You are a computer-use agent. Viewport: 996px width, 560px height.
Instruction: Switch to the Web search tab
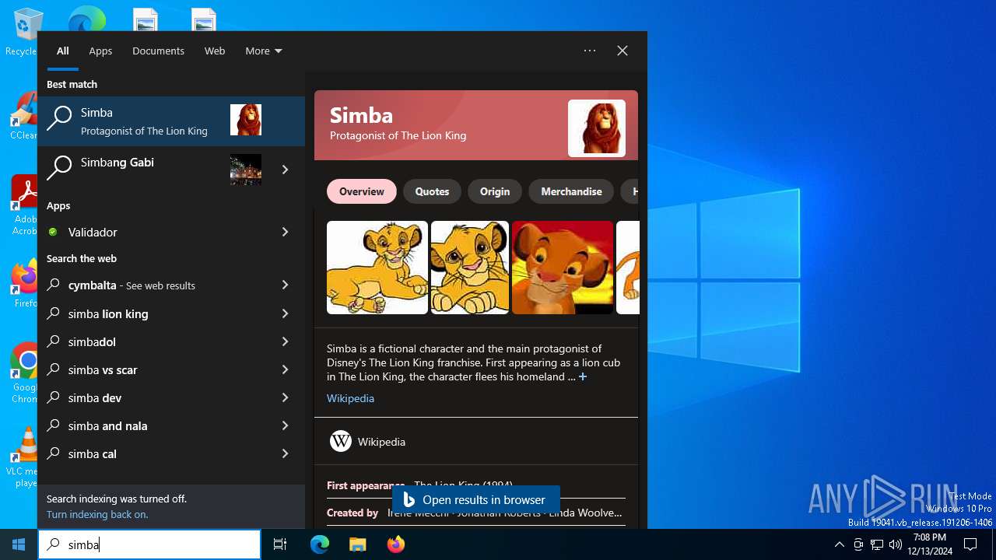(x=215, y=51)
